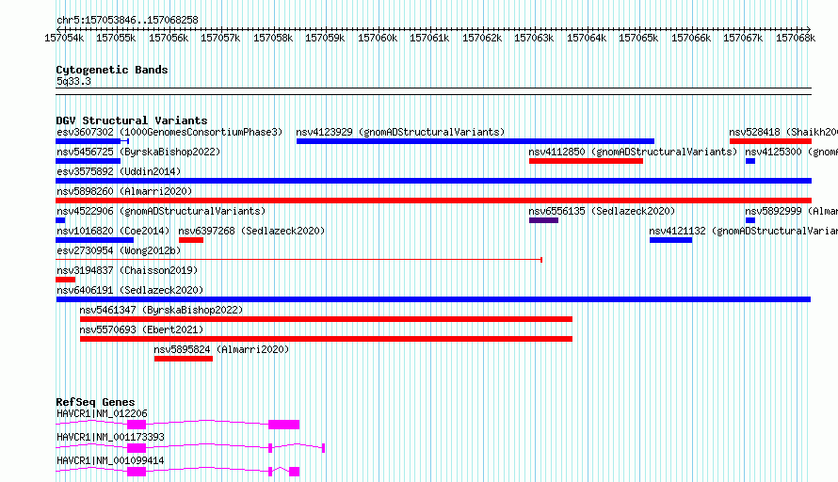Screen dimensions: 838x482
Task: Select the HAVCR1|NM_001173393 transcript label
Action: 110,437
